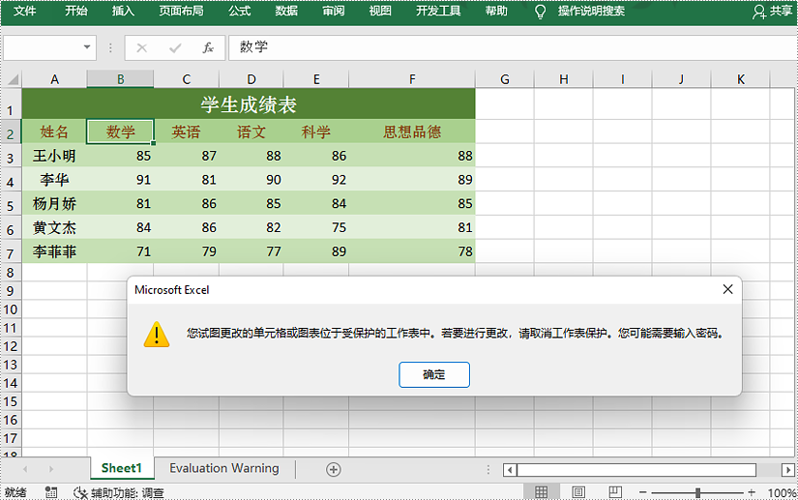This screenshot has width=798, height=500.
Task: Click the yellow warning triangle icon
Action: pyautogui.click(x=157, y=335)
